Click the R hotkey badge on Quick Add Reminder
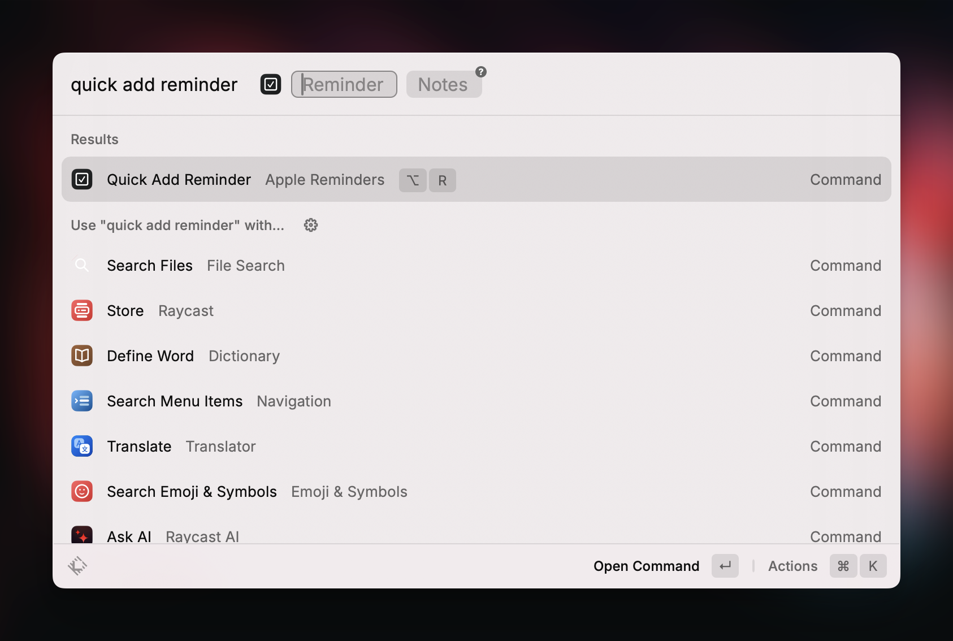The width and height of the screenshot is (953, 641). [x=443, y=180]
